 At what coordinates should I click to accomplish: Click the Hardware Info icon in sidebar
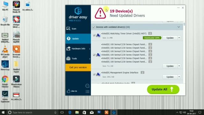[68, 49]
